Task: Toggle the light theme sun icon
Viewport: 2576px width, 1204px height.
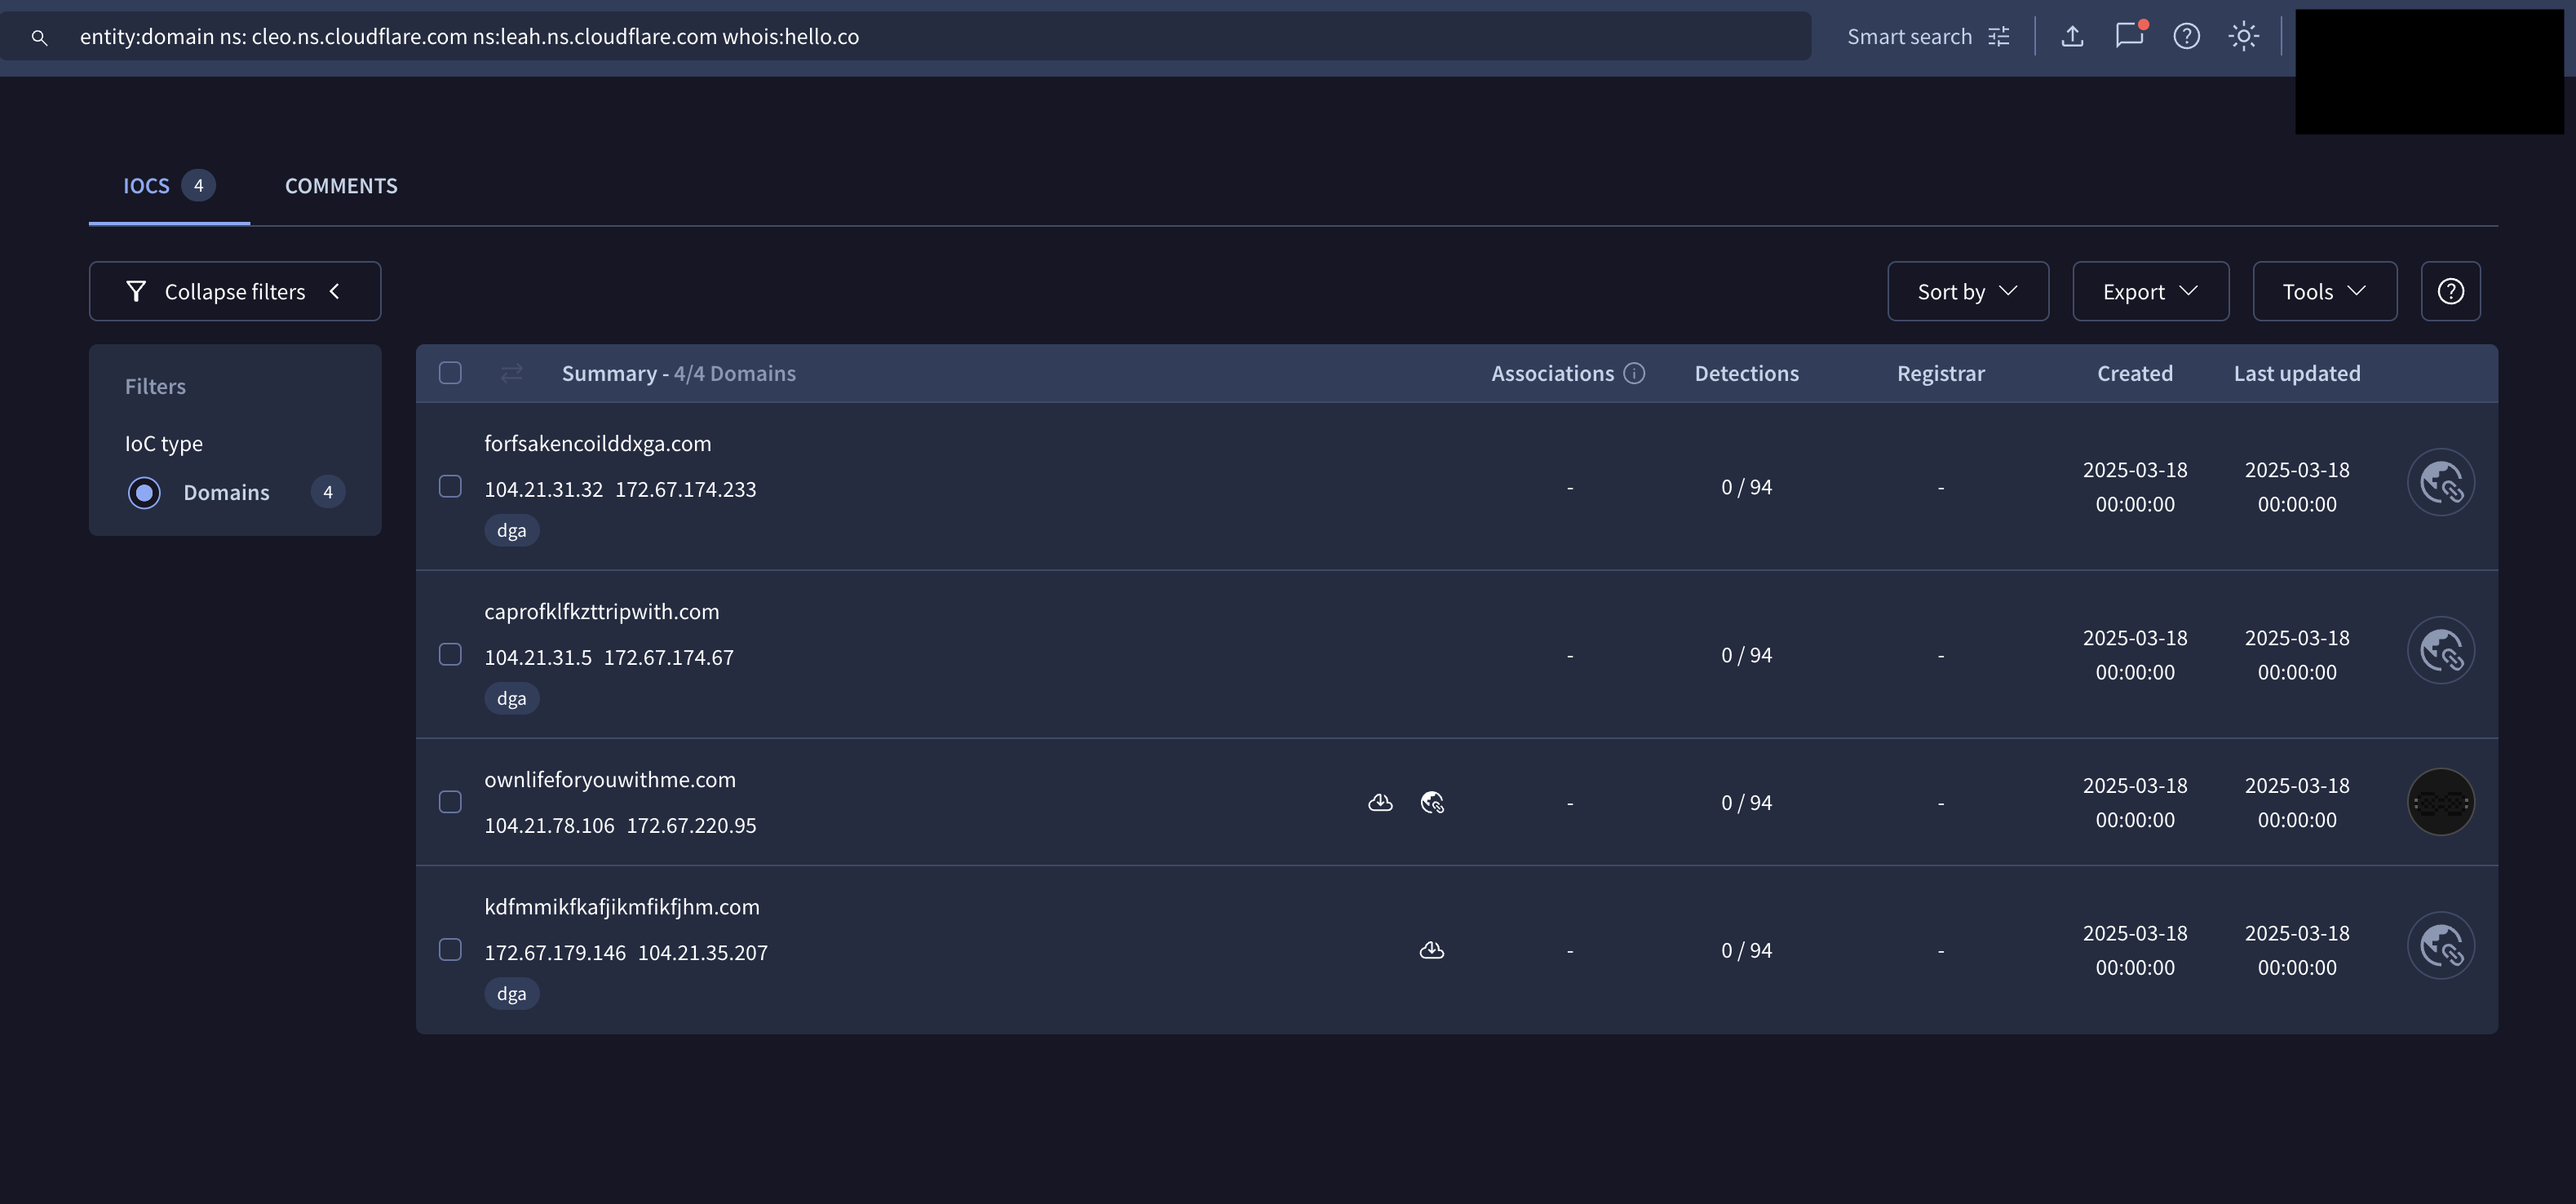Action: tap(2243, 37)
